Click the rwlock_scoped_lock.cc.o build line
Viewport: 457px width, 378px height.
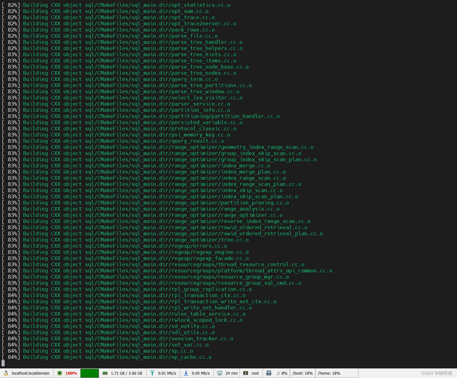tap(122, 320)
